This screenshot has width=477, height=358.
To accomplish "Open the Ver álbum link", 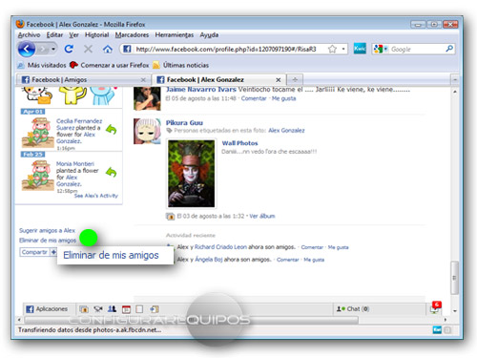I will pos(261,216).
